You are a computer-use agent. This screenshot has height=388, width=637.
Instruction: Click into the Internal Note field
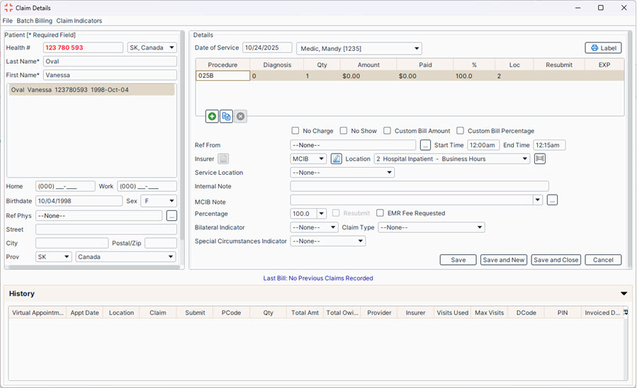(419, 186)
